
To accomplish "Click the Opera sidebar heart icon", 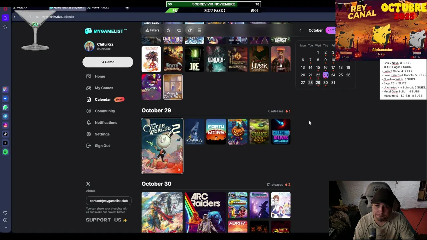I will [x=5, y=213].
